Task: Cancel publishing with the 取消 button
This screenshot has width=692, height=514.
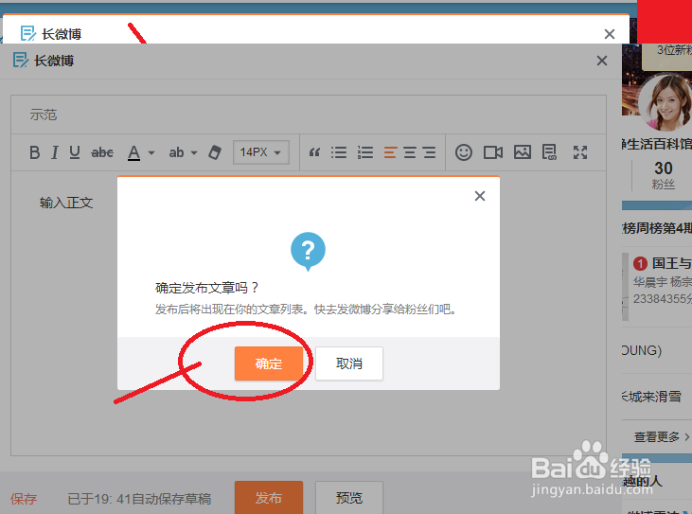Action: [348, 363]
